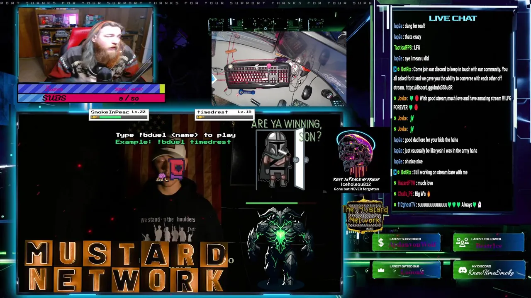Click the mod badge beside BotRix Discord message
The image size is (531, 298).
point(396,69)
